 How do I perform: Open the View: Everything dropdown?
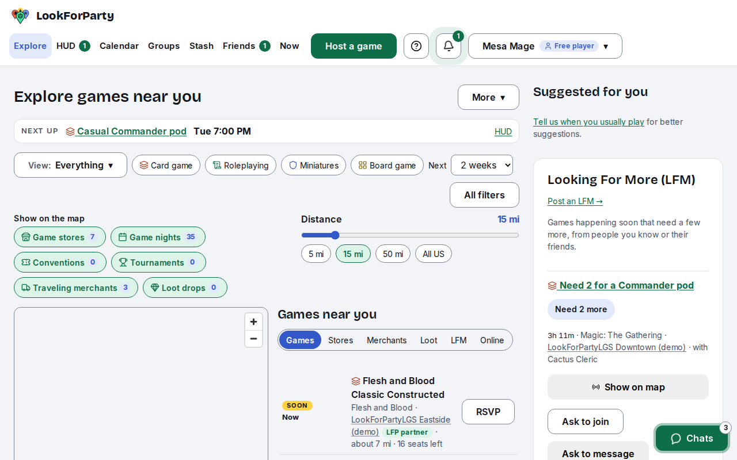[70, 165]
